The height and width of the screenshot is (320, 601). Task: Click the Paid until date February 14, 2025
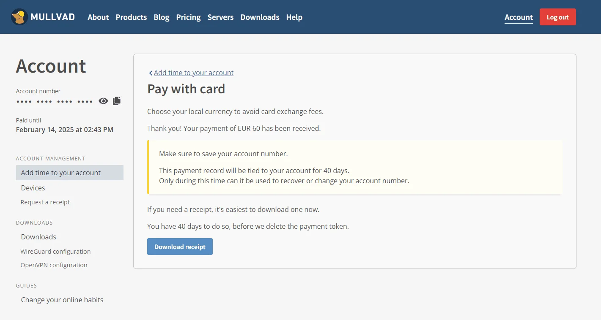(x=65, y=130)
